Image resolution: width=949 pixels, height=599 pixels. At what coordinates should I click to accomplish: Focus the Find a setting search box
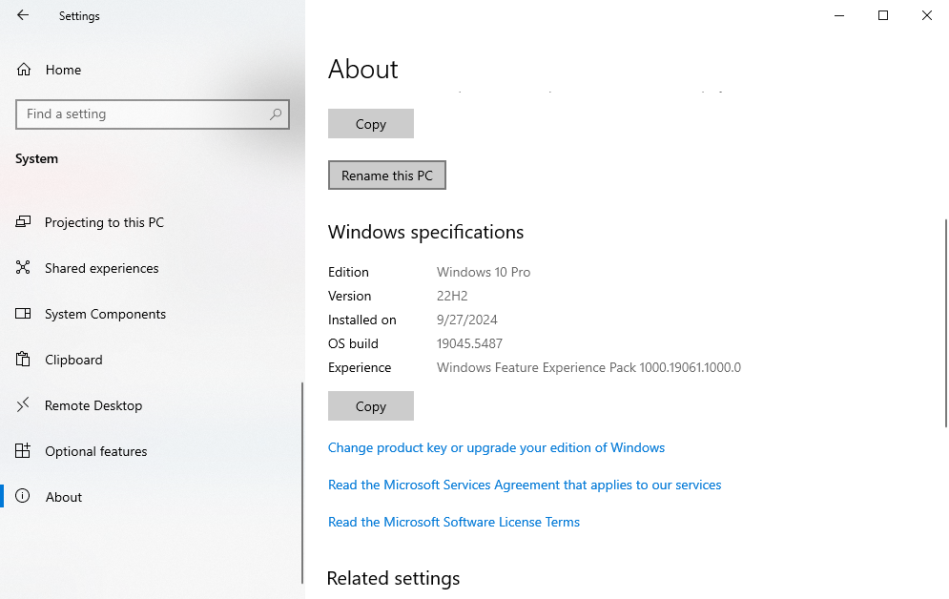tap(153, 114)
